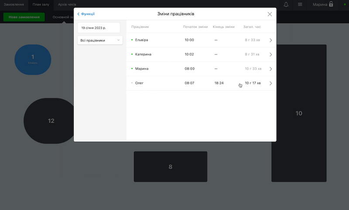
Task: Open the hamburger menu icon
Action: (x=300, y=4)
